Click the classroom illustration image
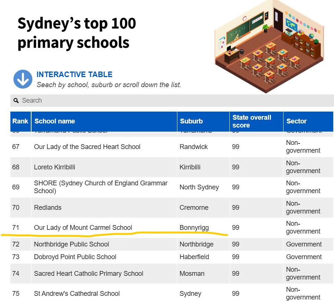This screenshot has width=334, height=301. click(269, 46)
